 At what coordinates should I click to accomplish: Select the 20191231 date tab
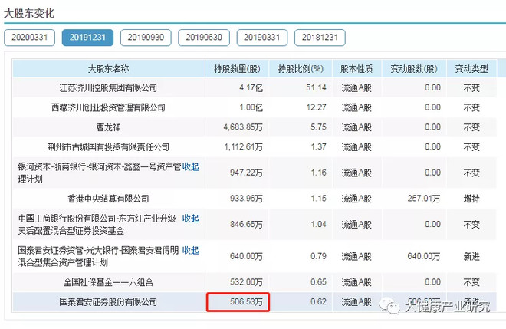(87, 38)
